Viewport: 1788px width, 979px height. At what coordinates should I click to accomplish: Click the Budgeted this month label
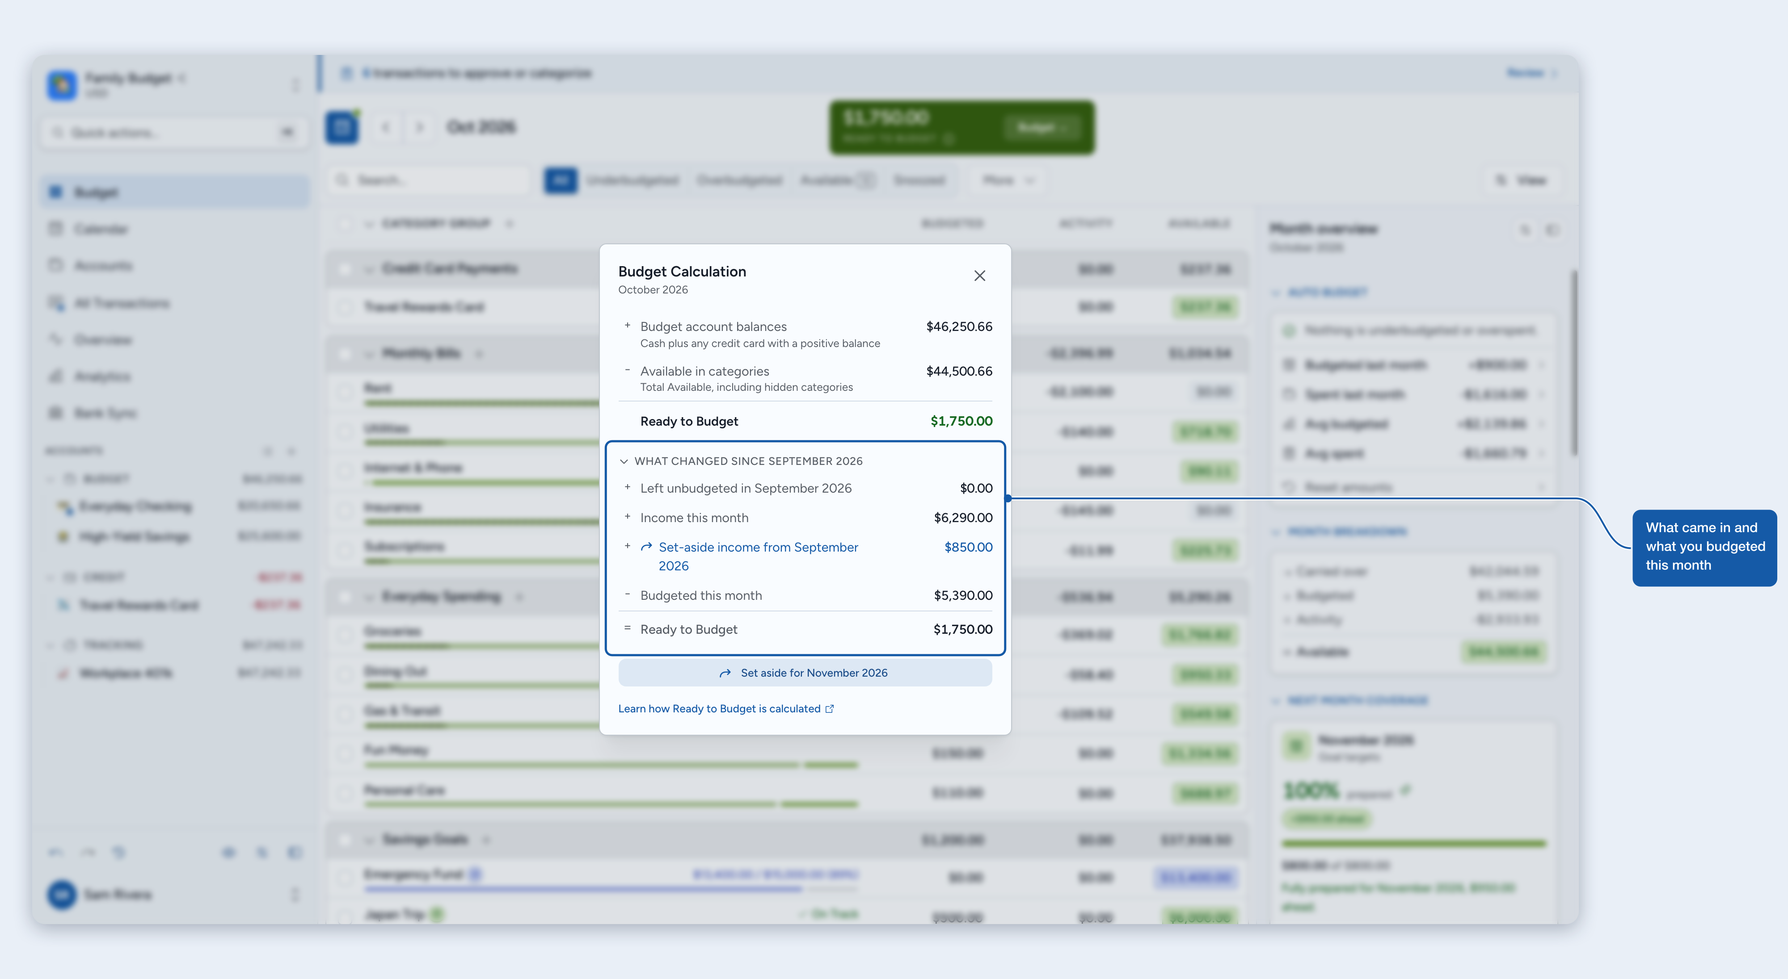pos(701,596)
